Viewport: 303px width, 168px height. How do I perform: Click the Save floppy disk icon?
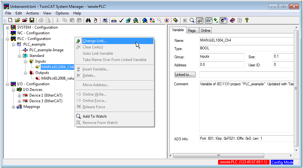32,20
